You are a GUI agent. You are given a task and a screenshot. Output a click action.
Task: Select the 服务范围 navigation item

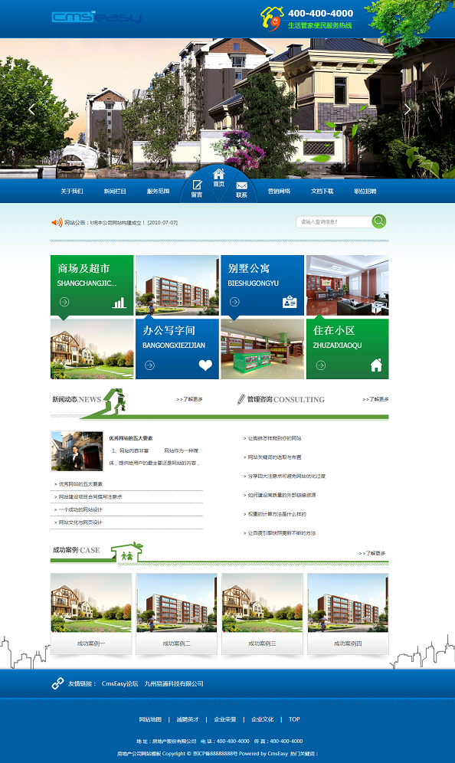158,192
